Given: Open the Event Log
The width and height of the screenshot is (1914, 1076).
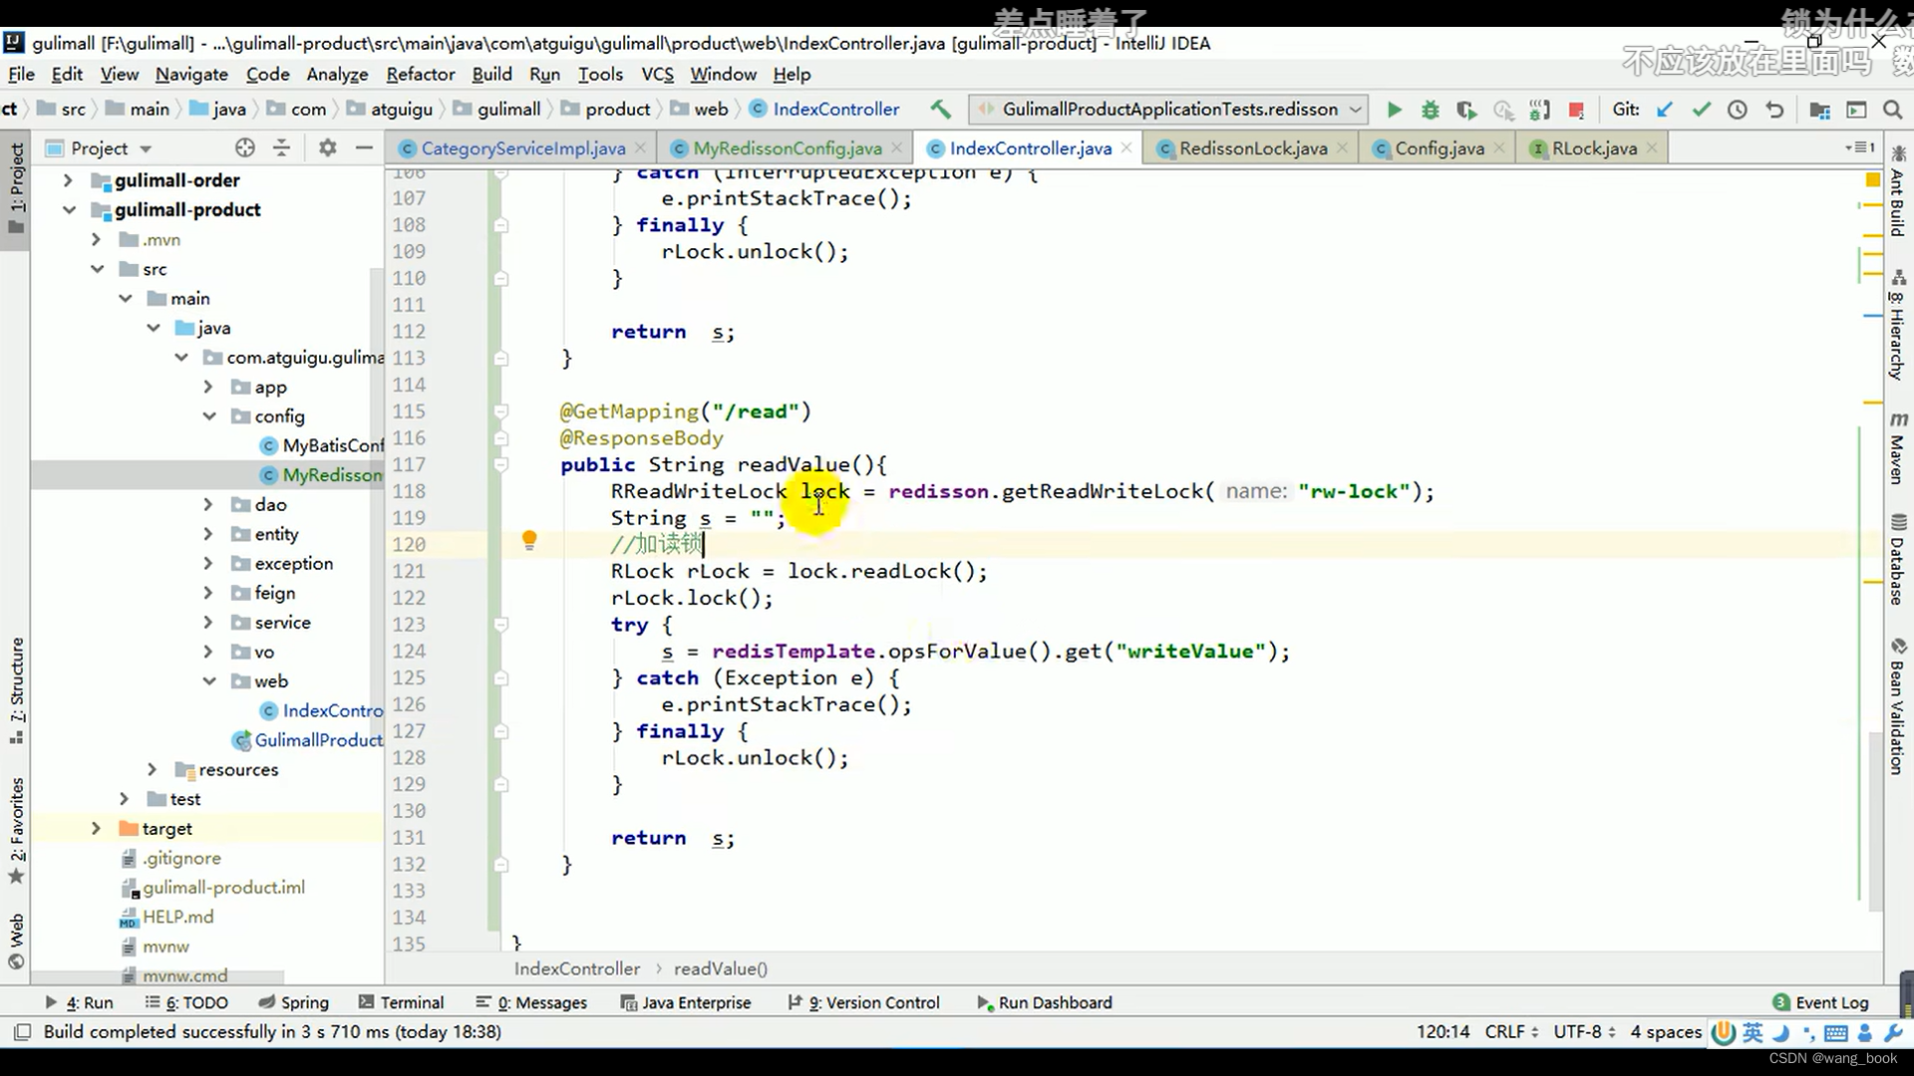Looking at the screenshot, I should pyautogui.click(x=1820, y=1002).
